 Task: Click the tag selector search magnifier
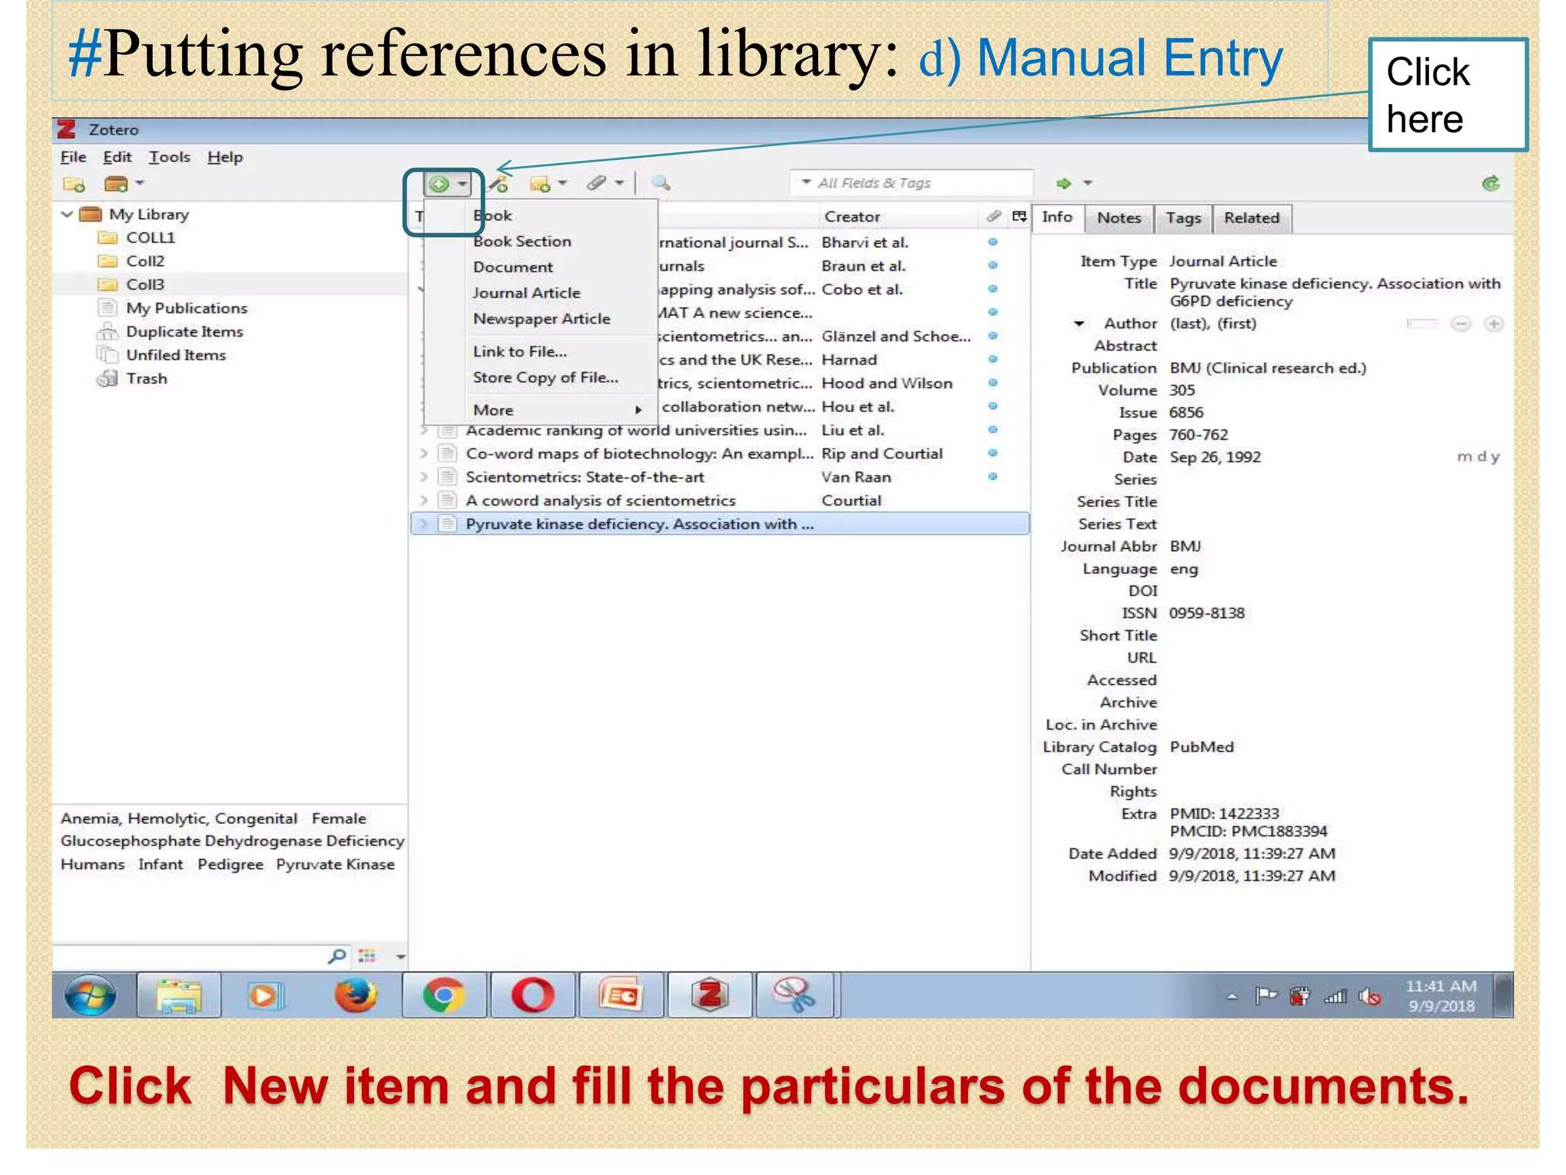coord(336,955)
